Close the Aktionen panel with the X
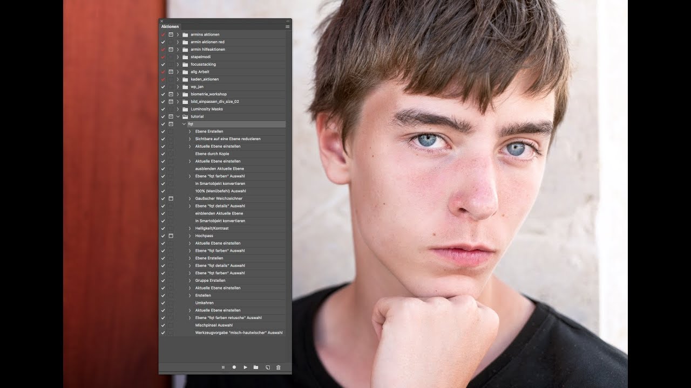Image resolution: width=691 pixels, height=388 pixels. point(161,21)
